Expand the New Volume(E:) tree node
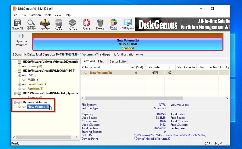The image size is (242, 149). click(20, 107)
